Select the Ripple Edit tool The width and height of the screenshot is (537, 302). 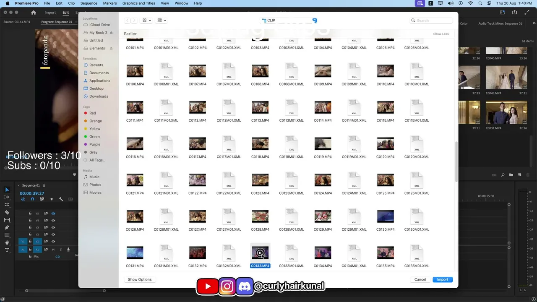click(7, 205)
